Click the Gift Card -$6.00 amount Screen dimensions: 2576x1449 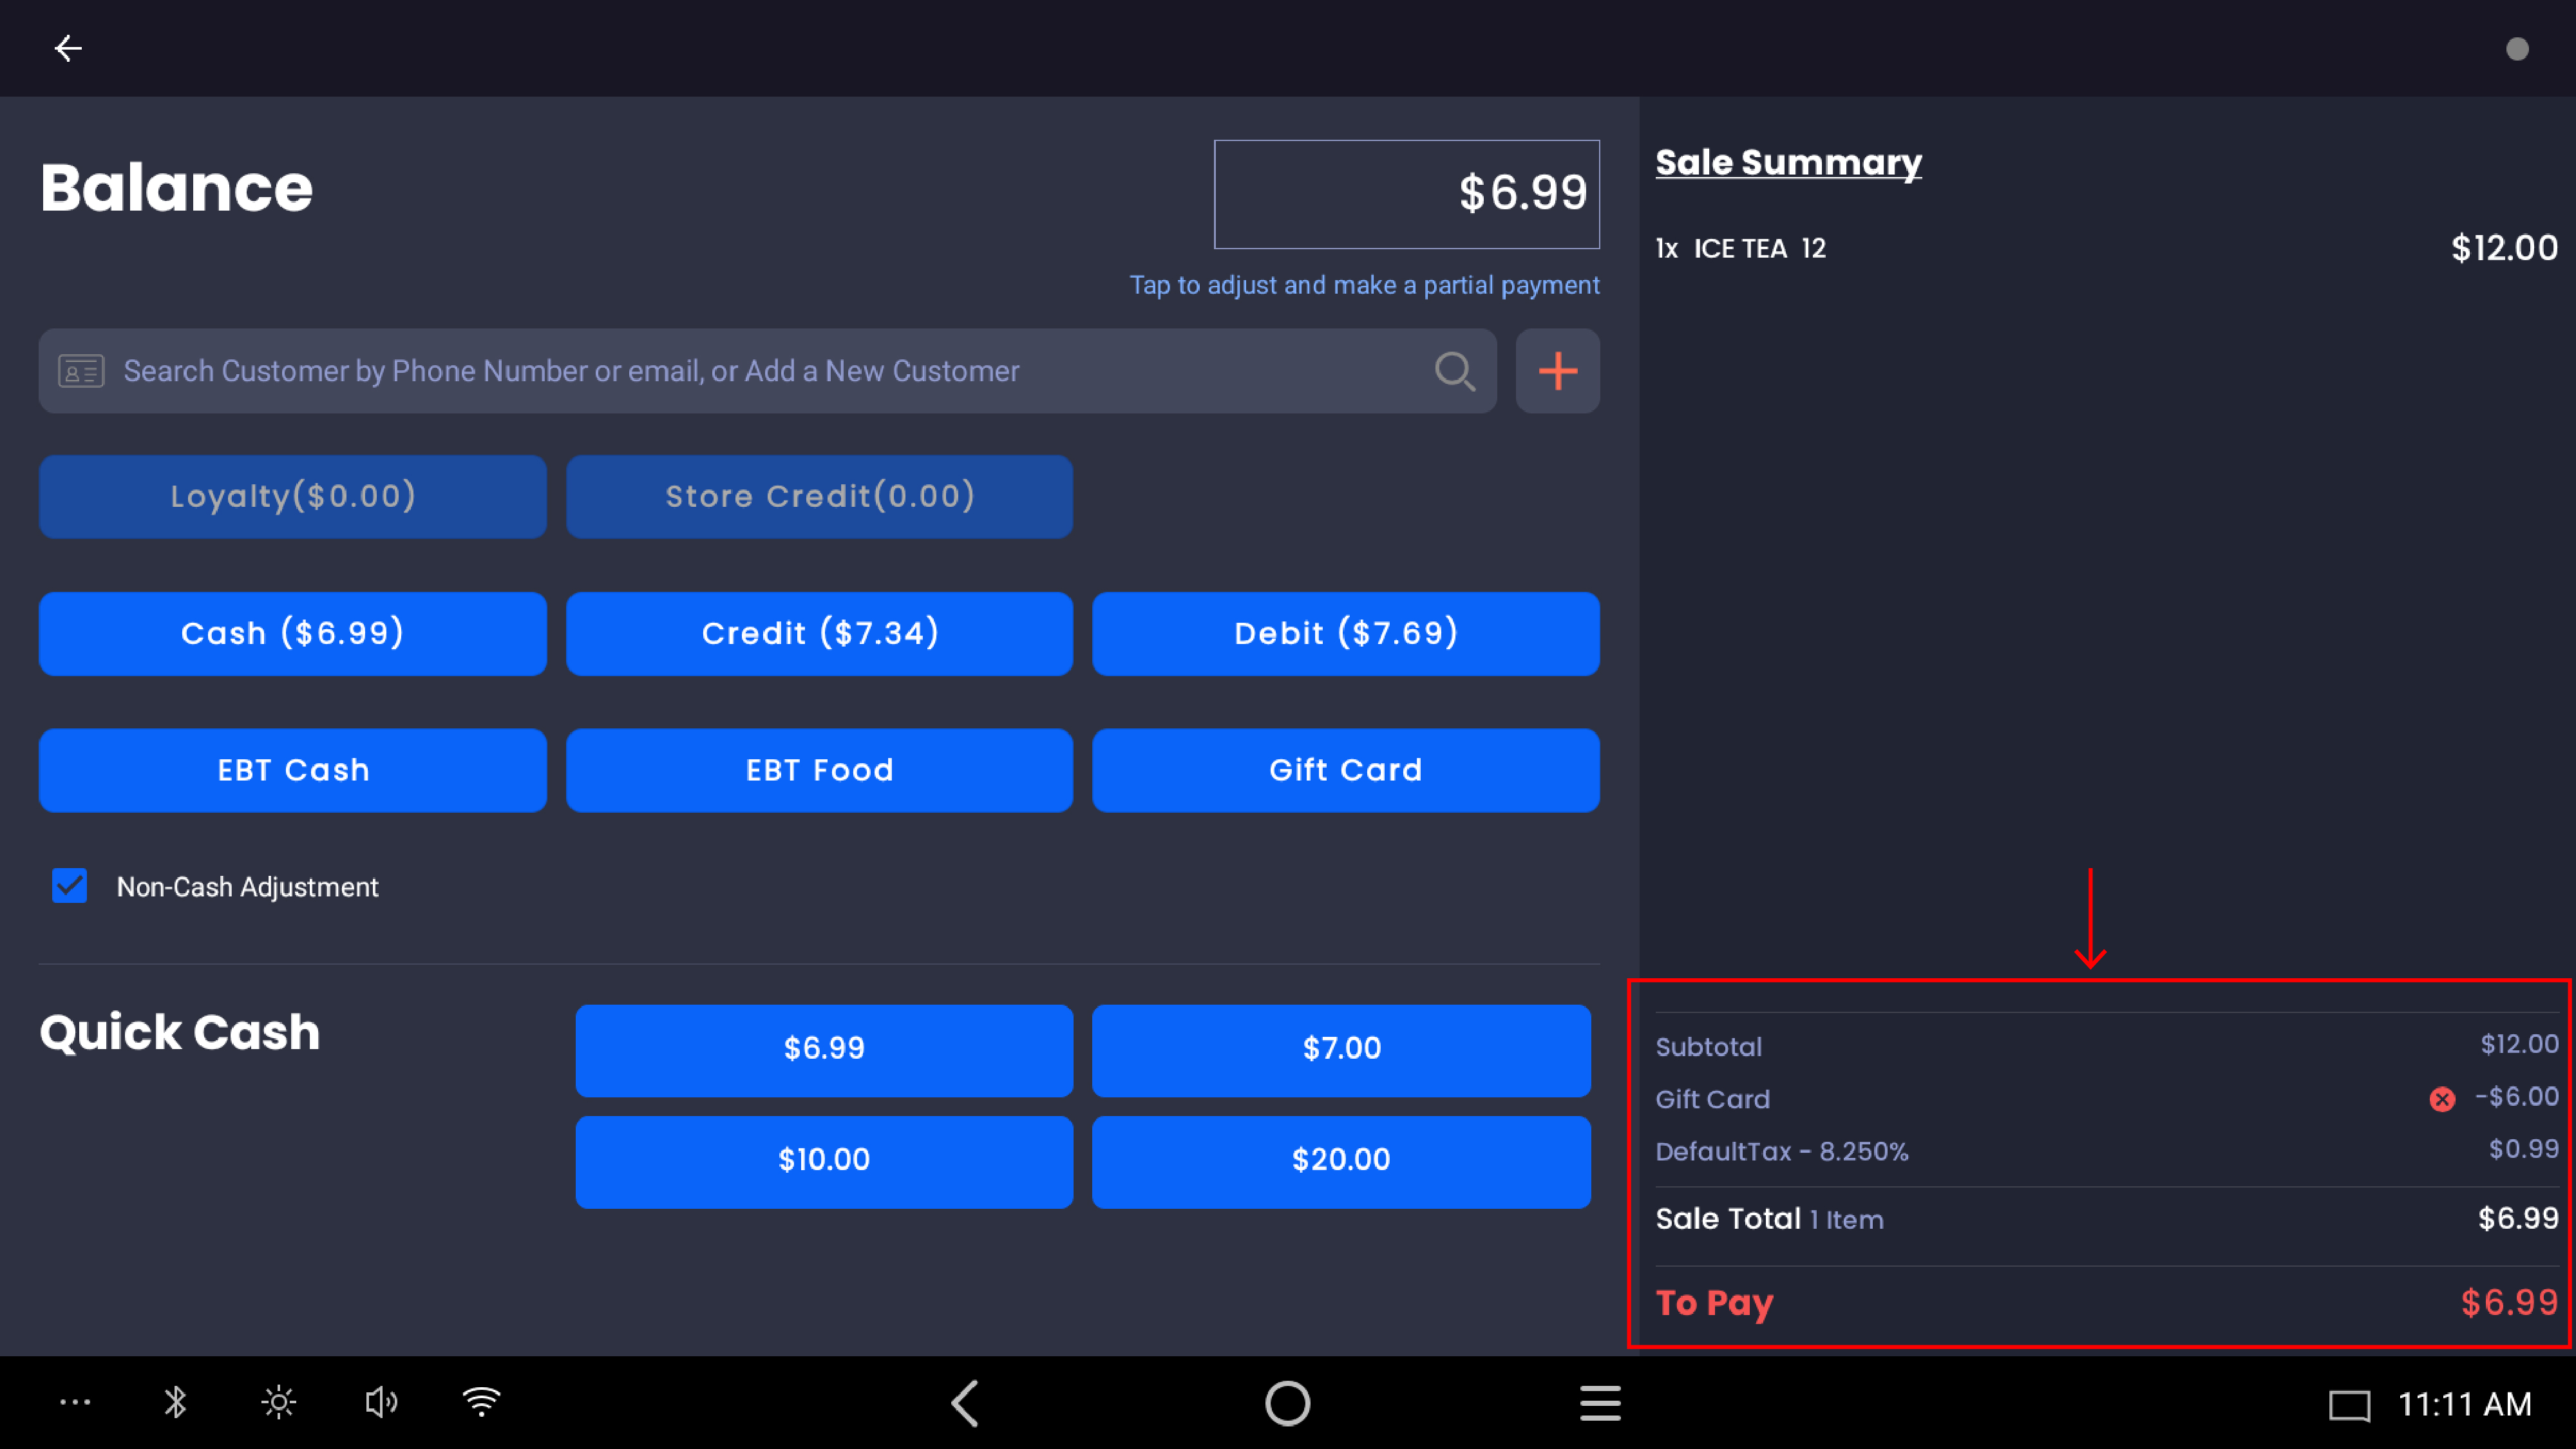point(2516,1097)
